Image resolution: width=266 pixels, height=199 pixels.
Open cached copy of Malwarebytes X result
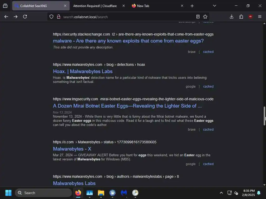208,164
